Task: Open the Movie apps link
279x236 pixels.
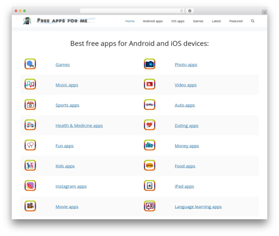Action: [67, 207]
